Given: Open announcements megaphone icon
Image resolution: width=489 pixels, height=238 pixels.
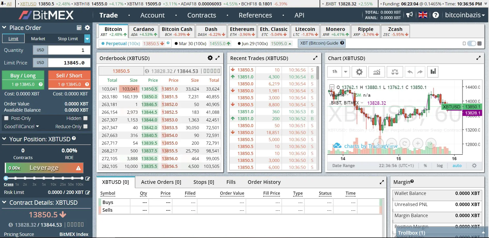Looking at the screenshot, I should click(410, 15).
